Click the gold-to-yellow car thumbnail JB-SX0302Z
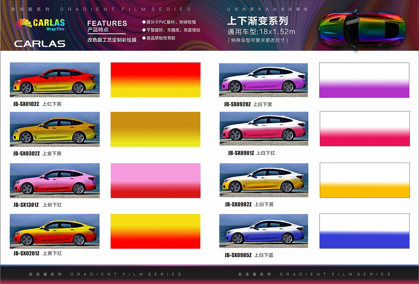The height and width of the screenshot is (284, 419). pyautogui.click(x=56, y=130)
